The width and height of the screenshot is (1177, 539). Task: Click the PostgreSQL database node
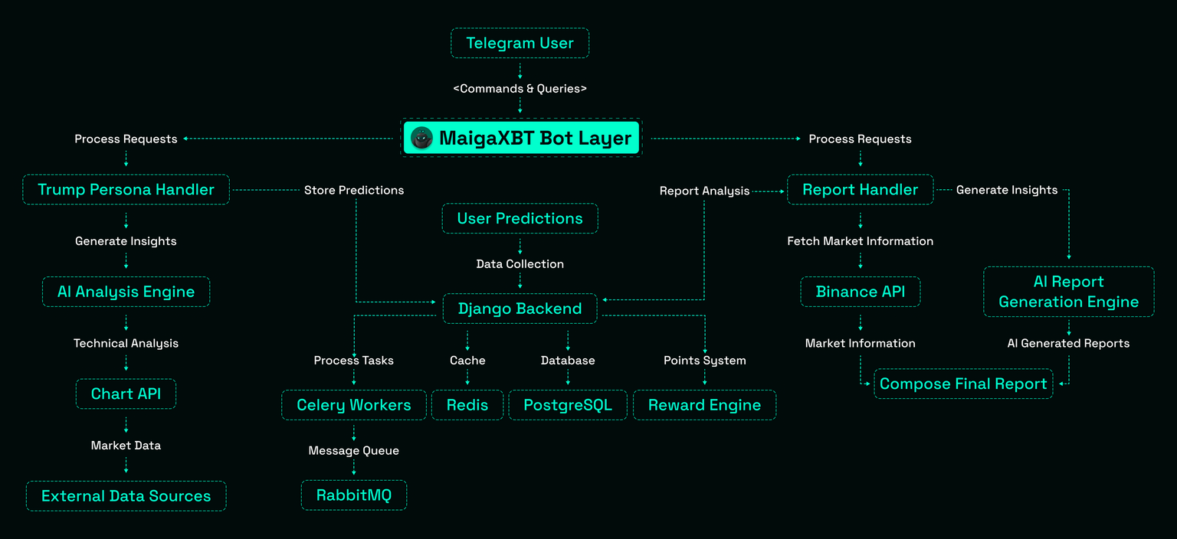[567, 405]
